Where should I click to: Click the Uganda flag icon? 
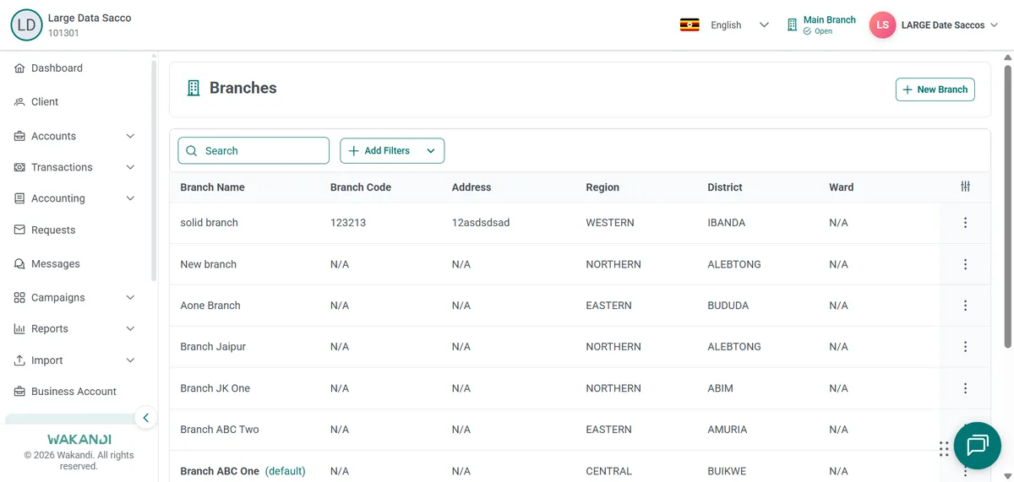[690, 24]
